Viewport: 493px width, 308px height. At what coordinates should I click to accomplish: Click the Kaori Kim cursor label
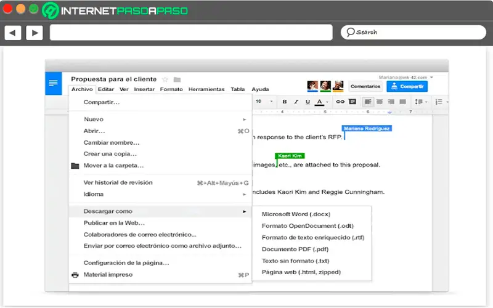tap(290, 156)
